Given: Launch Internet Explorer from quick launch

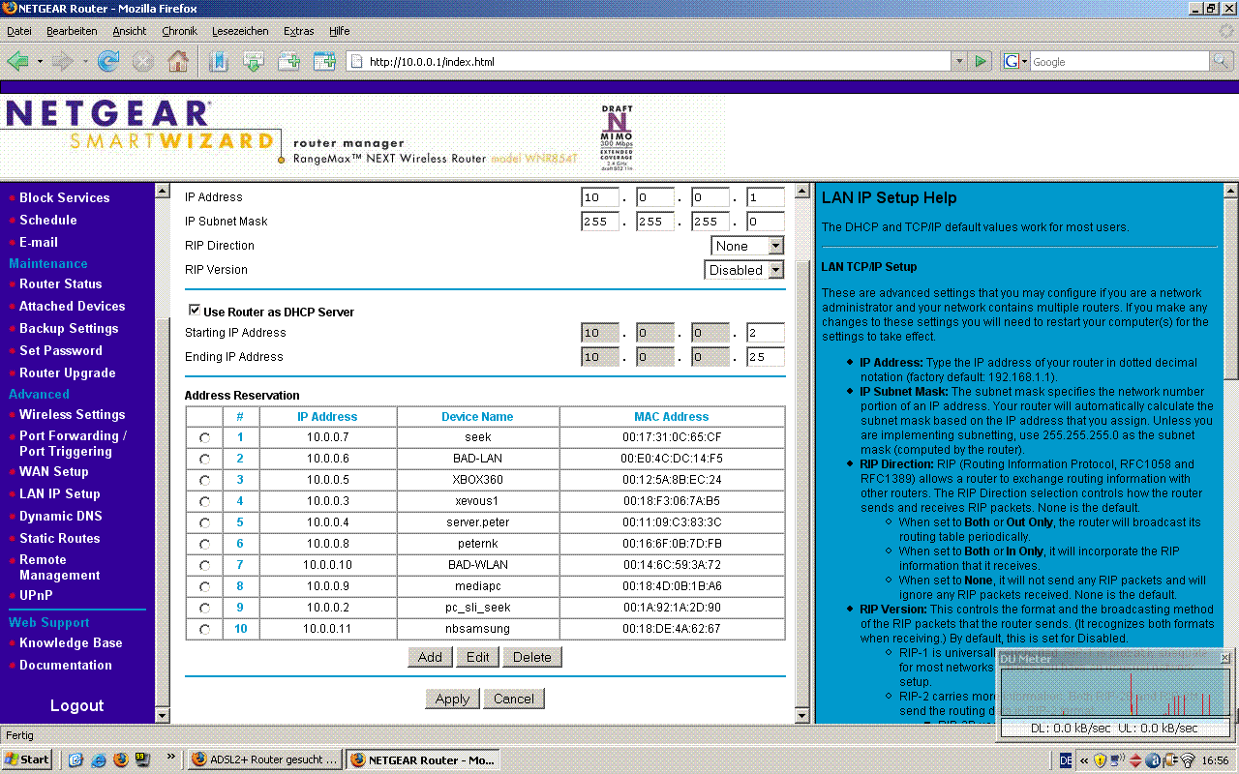Looking at the screenshot, I should tap(99, 759).
